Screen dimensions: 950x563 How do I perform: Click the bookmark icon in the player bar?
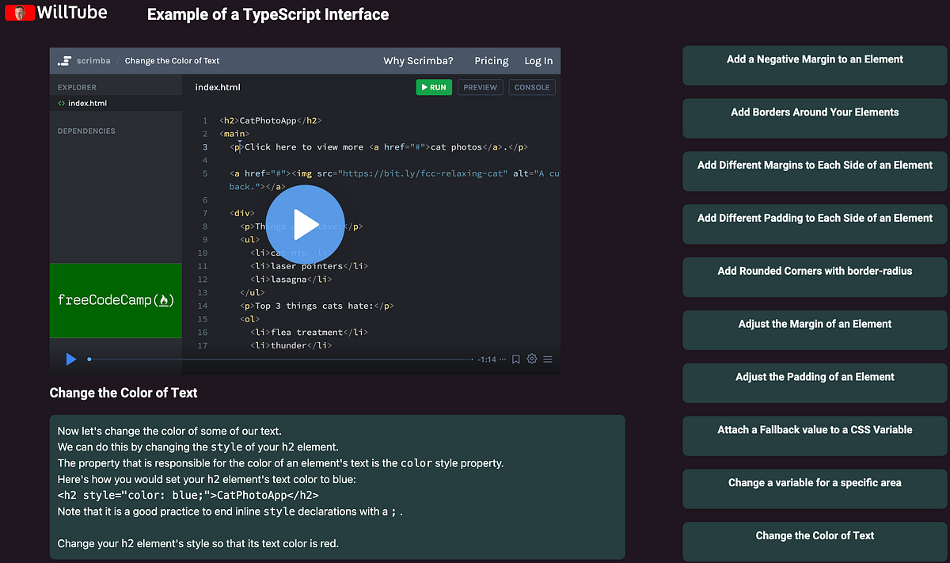point(515,359)
